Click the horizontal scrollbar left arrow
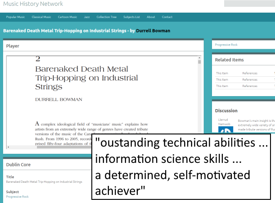The height and width of the screenshot is (203, 275). (x=9, y=147)
